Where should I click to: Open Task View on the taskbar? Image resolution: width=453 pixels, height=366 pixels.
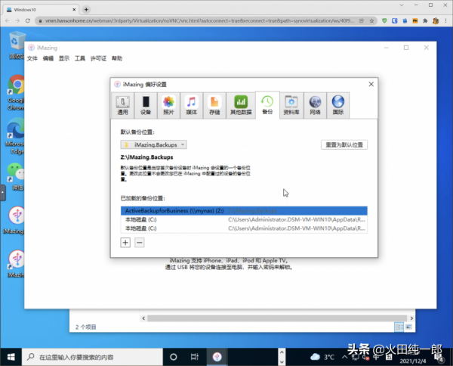[x=195, y=357]
